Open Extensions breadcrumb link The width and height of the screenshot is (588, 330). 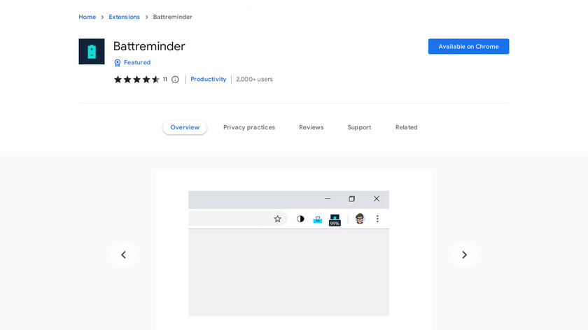(x=124, y=17)
